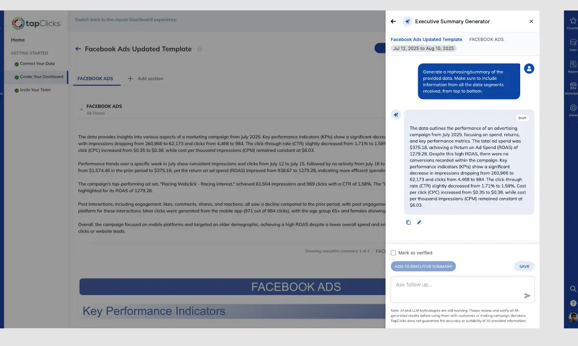Click the user avatar beside the prompt
The image size is (578, 346).
[x=529, y=69]
